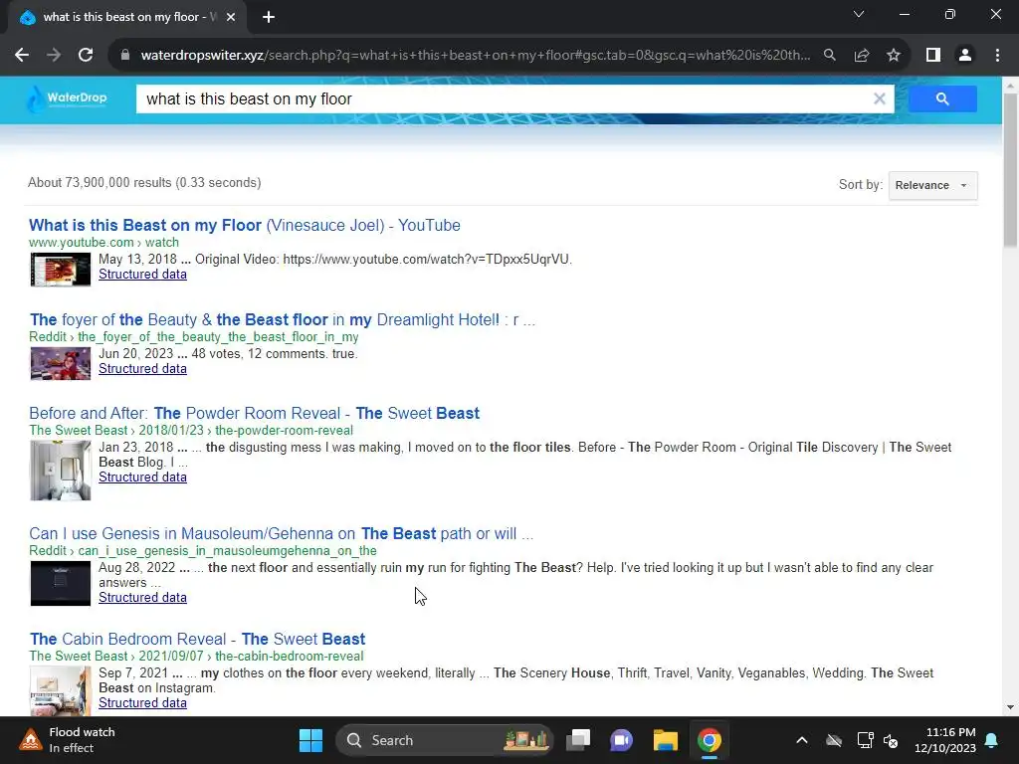Viewport: 1019px width, 764px height.
Task: Click the blue search magnifier button
Action: coord(942,98)
